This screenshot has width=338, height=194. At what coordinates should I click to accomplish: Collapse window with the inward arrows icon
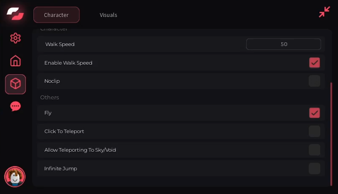click(x=324, y=12)
